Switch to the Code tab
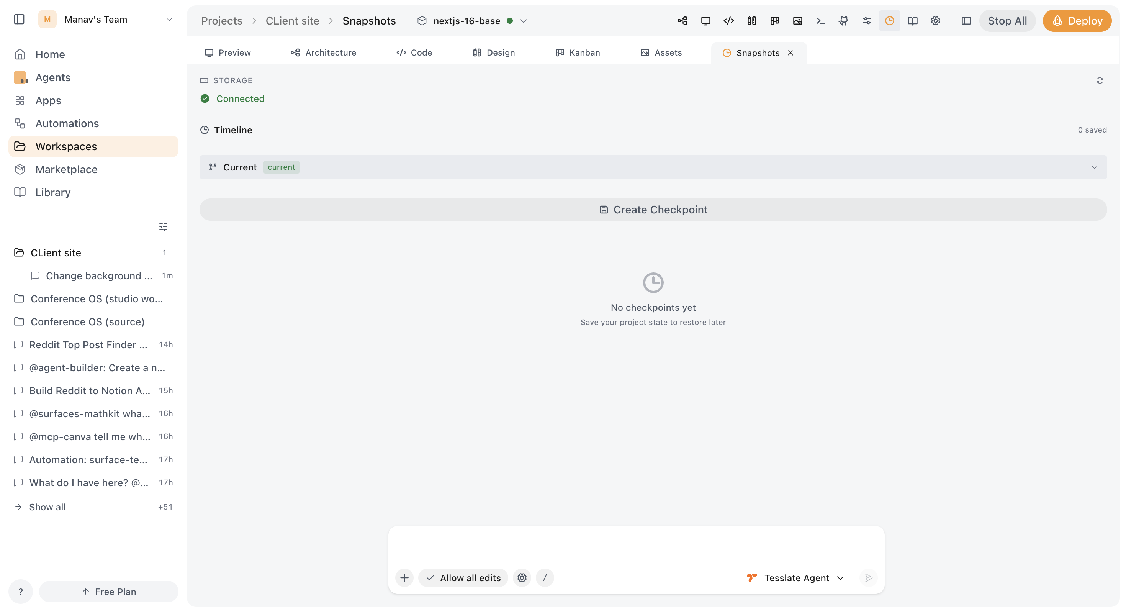This screenshot has height=613, width=1126. pos(414,52)
